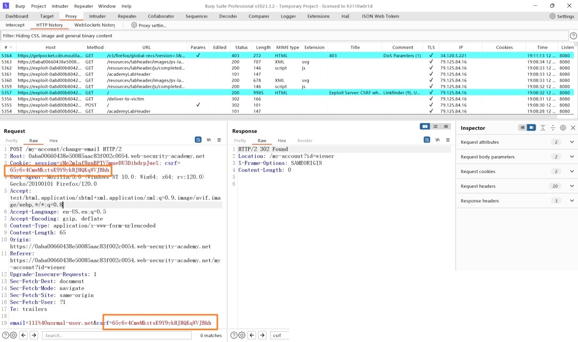Click the Burp Suite logo icon
Viewport: 578px width, 342px height.
coord(6,6)
